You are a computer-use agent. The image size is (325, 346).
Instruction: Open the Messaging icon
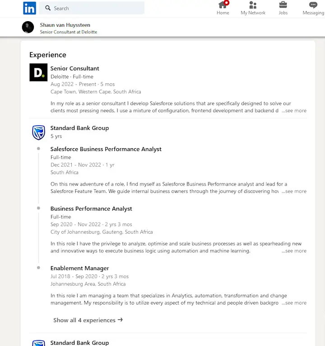[313, 5]
